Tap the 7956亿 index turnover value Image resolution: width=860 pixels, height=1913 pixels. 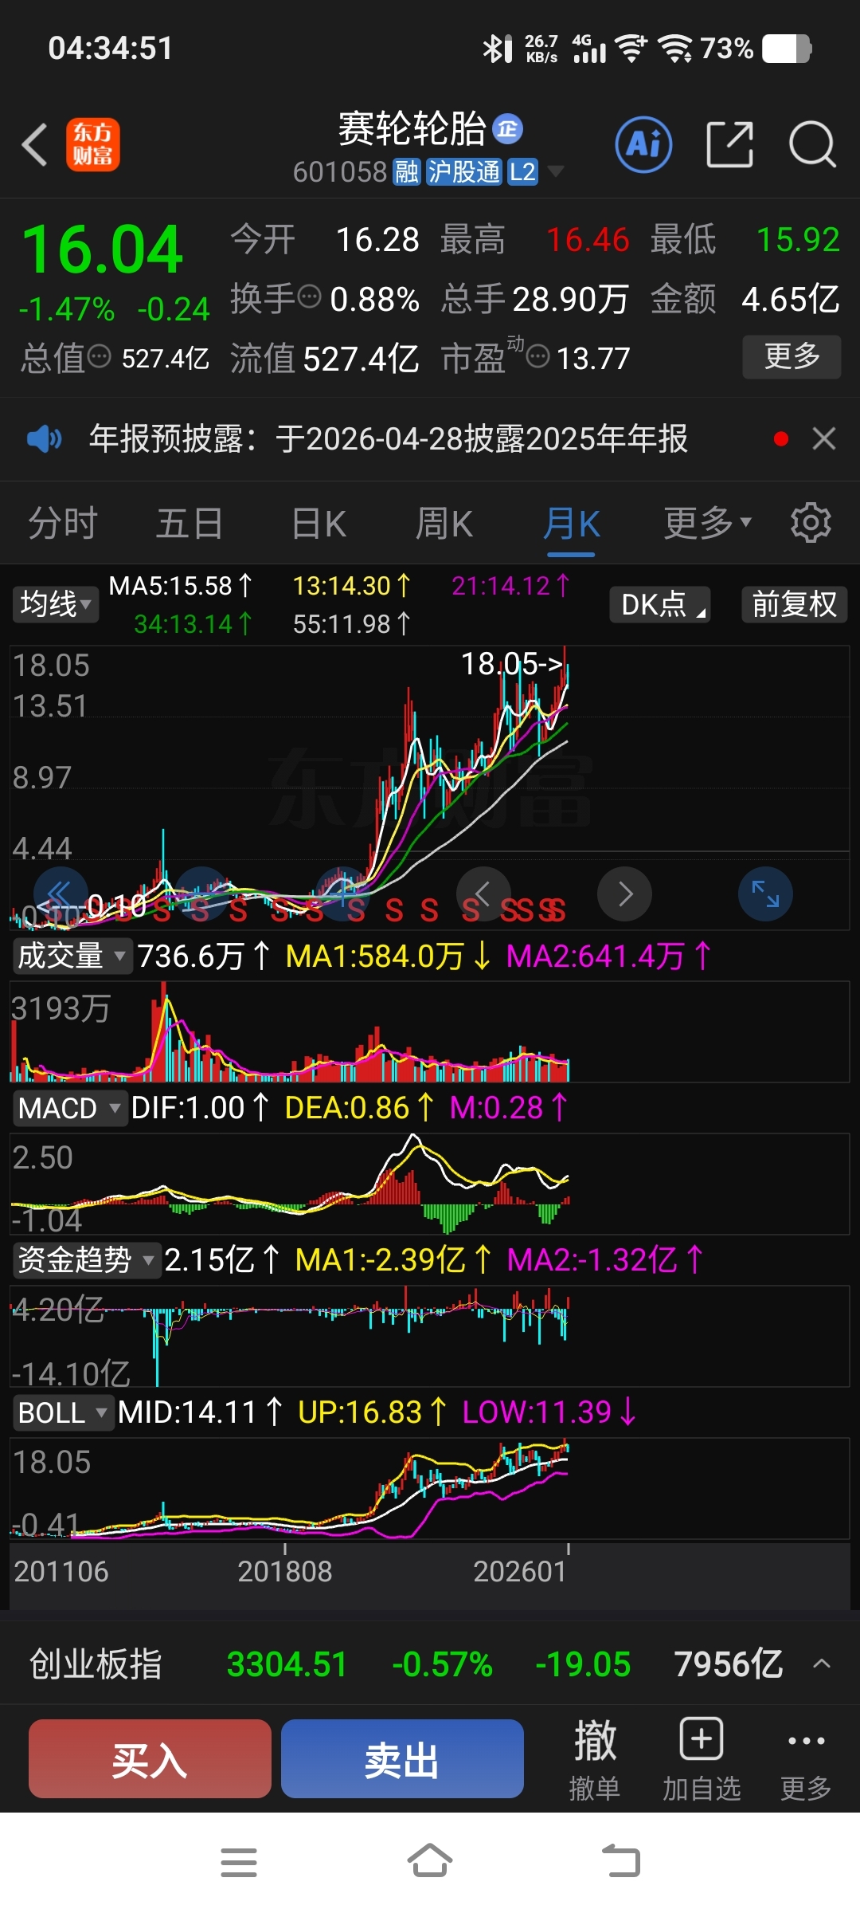pyautogui.click(x=729, y=1664)
